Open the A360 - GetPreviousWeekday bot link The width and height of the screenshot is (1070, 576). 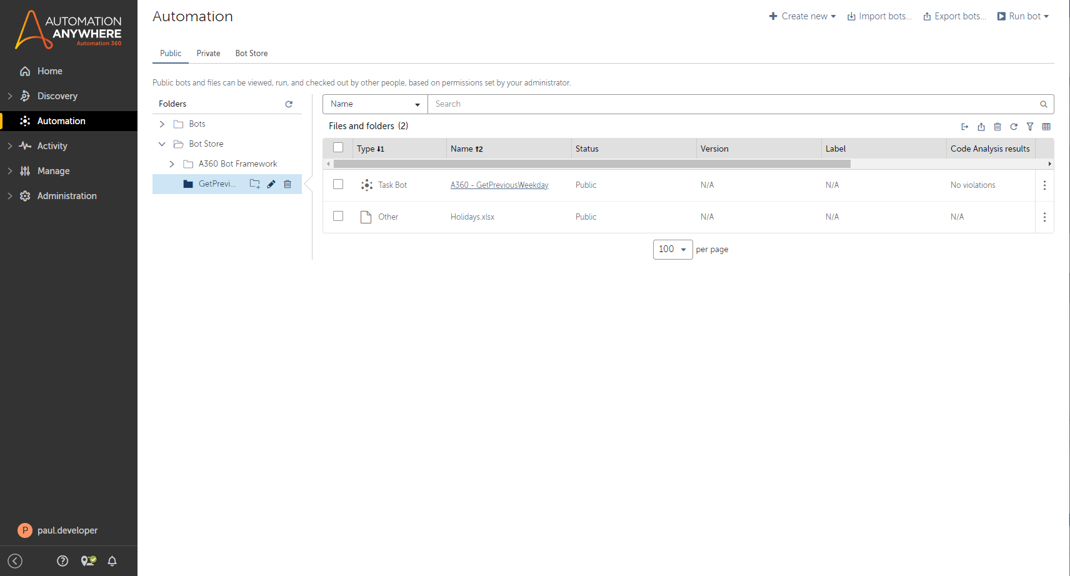point(499,185)
